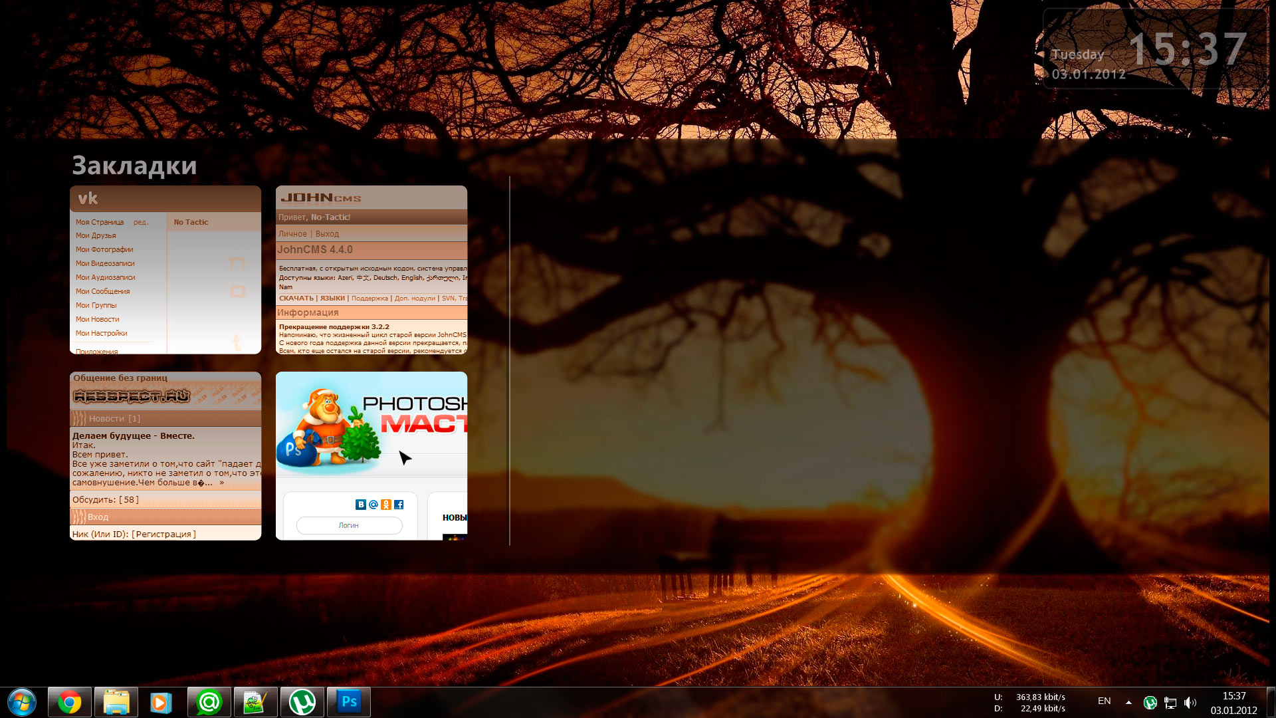Screen dimensions: 1276x718
Task: Open the JohnCMS bookmark thumbnail
Action: tap(372, 270)
